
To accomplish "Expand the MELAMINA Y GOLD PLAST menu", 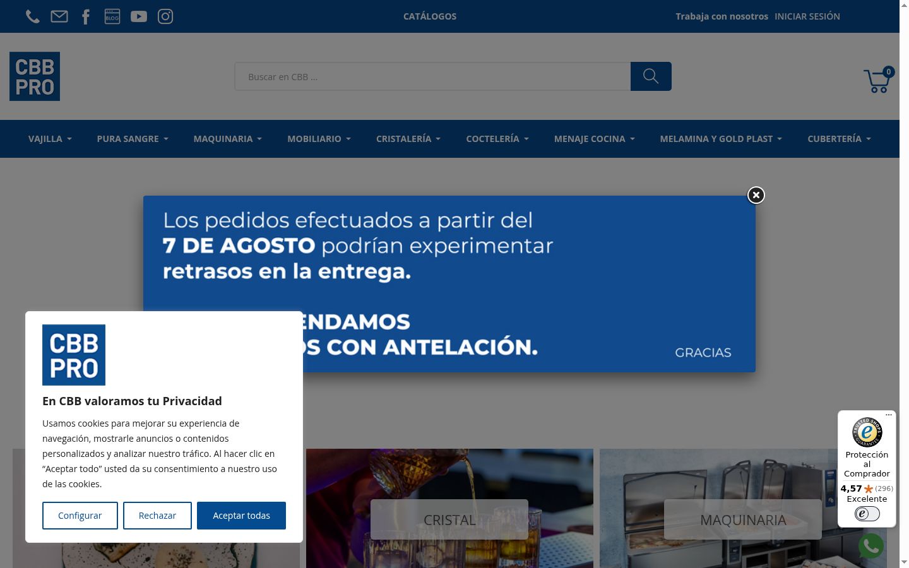I will click(x=721, y=139).
